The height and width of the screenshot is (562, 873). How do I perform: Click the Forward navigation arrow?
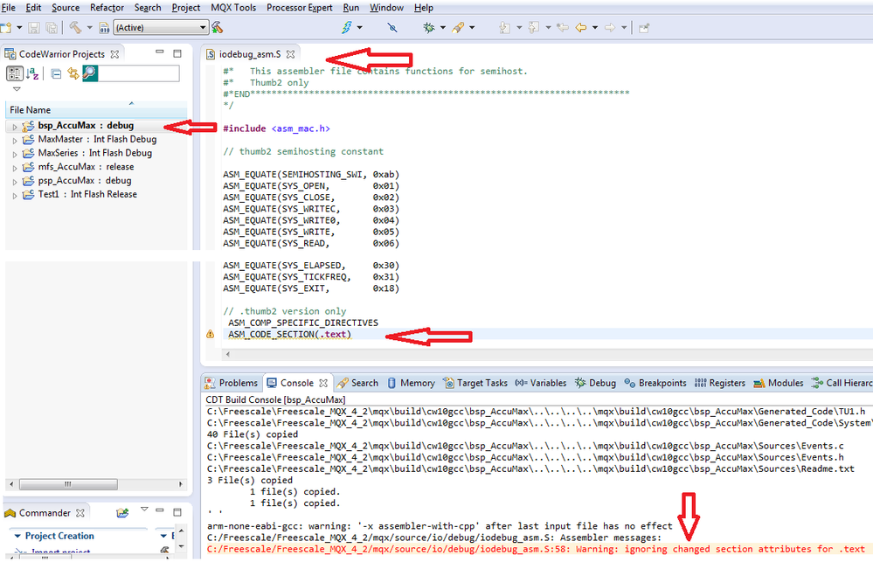click(610, 27)
